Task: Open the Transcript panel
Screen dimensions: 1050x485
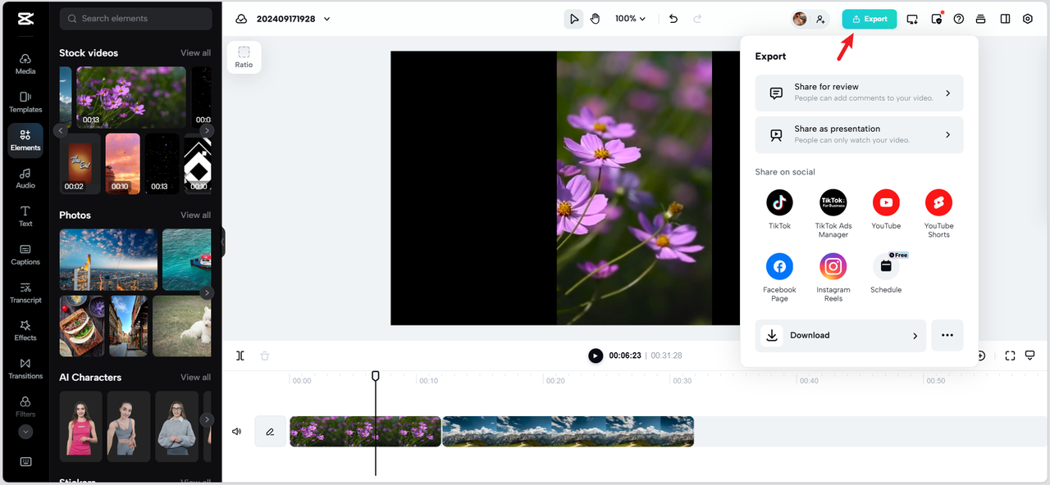Action: [25, 292]
